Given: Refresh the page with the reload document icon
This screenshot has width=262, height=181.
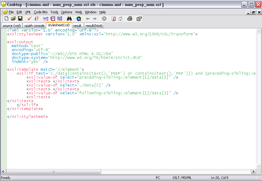Looking at the screenshot, I should click(113, 18).
